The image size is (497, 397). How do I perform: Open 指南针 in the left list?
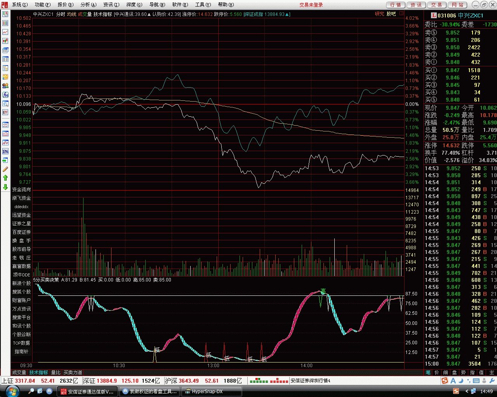point(21,352)
